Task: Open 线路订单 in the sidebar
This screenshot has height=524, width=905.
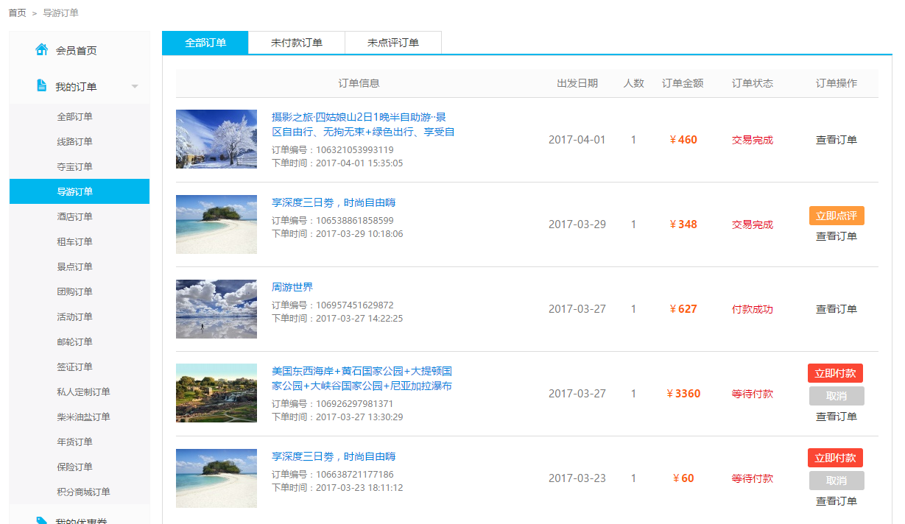Action: point(75,141)
